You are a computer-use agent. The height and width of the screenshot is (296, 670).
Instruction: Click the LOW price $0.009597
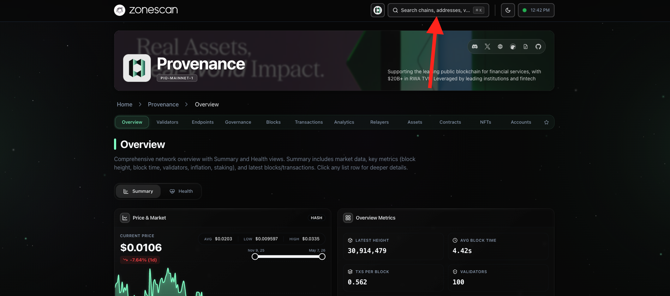(267, 239)
